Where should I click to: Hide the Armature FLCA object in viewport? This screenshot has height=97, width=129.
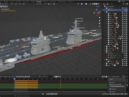[x=124, y=10]
